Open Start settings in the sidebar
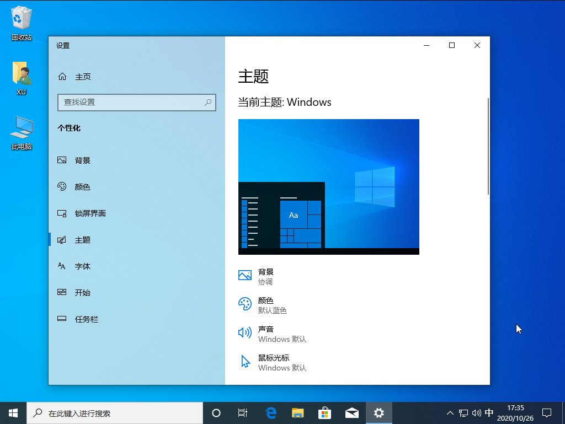 pos(82,292)
